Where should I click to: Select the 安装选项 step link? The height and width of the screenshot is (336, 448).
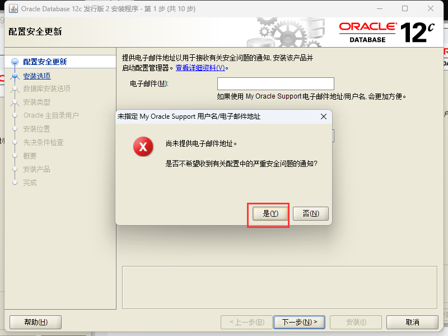37,76
